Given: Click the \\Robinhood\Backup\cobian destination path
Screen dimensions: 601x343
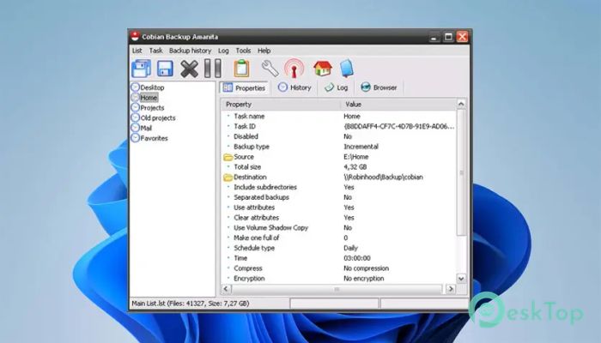Looking at the screenshot, I should [x=383, y=178].
